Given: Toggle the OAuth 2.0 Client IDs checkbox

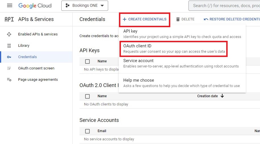Looking at the screenshot, I should point(87,96).
